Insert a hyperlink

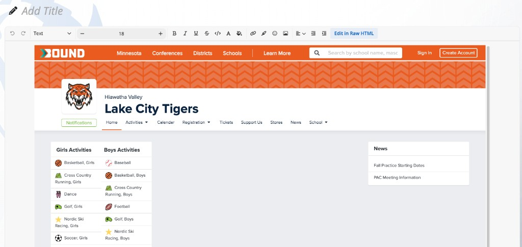[x=253, y=33]
